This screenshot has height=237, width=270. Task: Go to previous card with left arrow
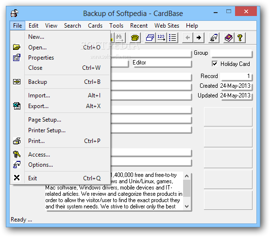tap(188, 37)
